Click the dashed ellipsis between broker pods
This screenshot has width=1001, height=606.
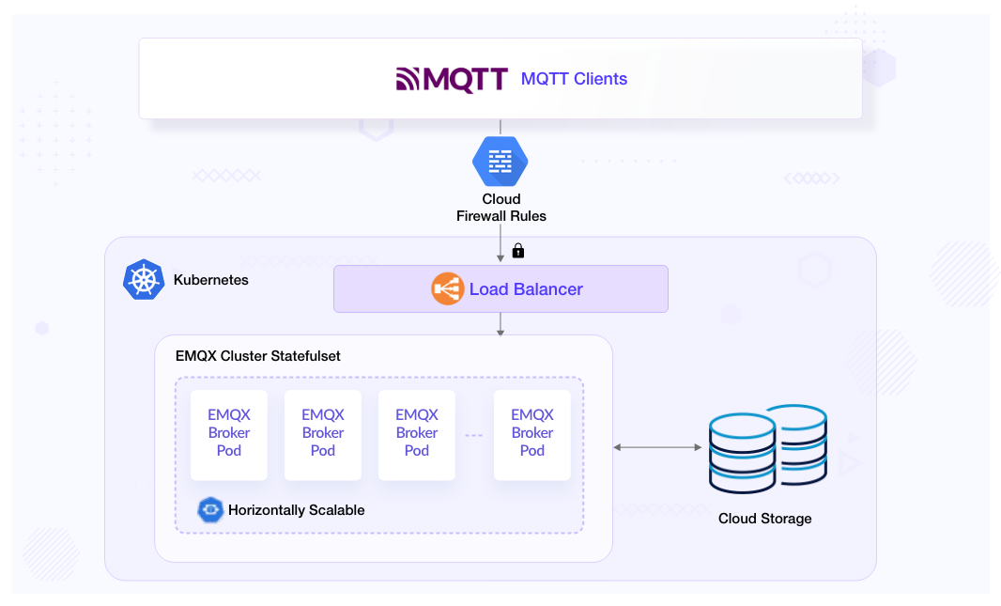473,436
